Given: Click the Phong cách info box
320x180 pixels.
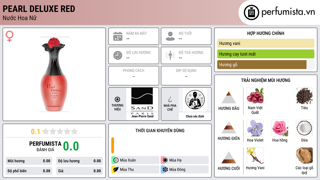Looking at the screenshot, I should click(134, 76).
